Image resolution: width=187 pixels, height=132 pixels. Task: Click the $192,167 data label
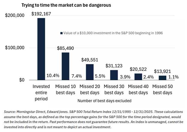coord(41,14)
